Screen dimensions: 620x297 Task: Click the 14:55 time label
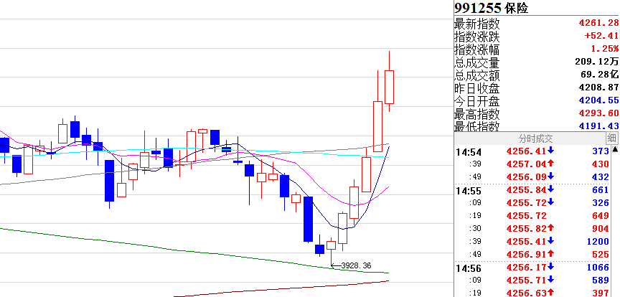coord(468,190)
